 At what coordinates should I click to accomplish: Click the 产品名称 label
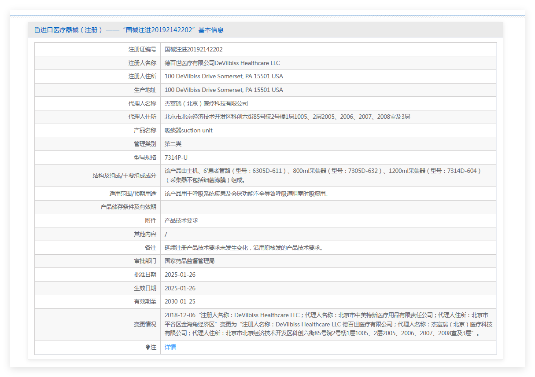point(145,131)
